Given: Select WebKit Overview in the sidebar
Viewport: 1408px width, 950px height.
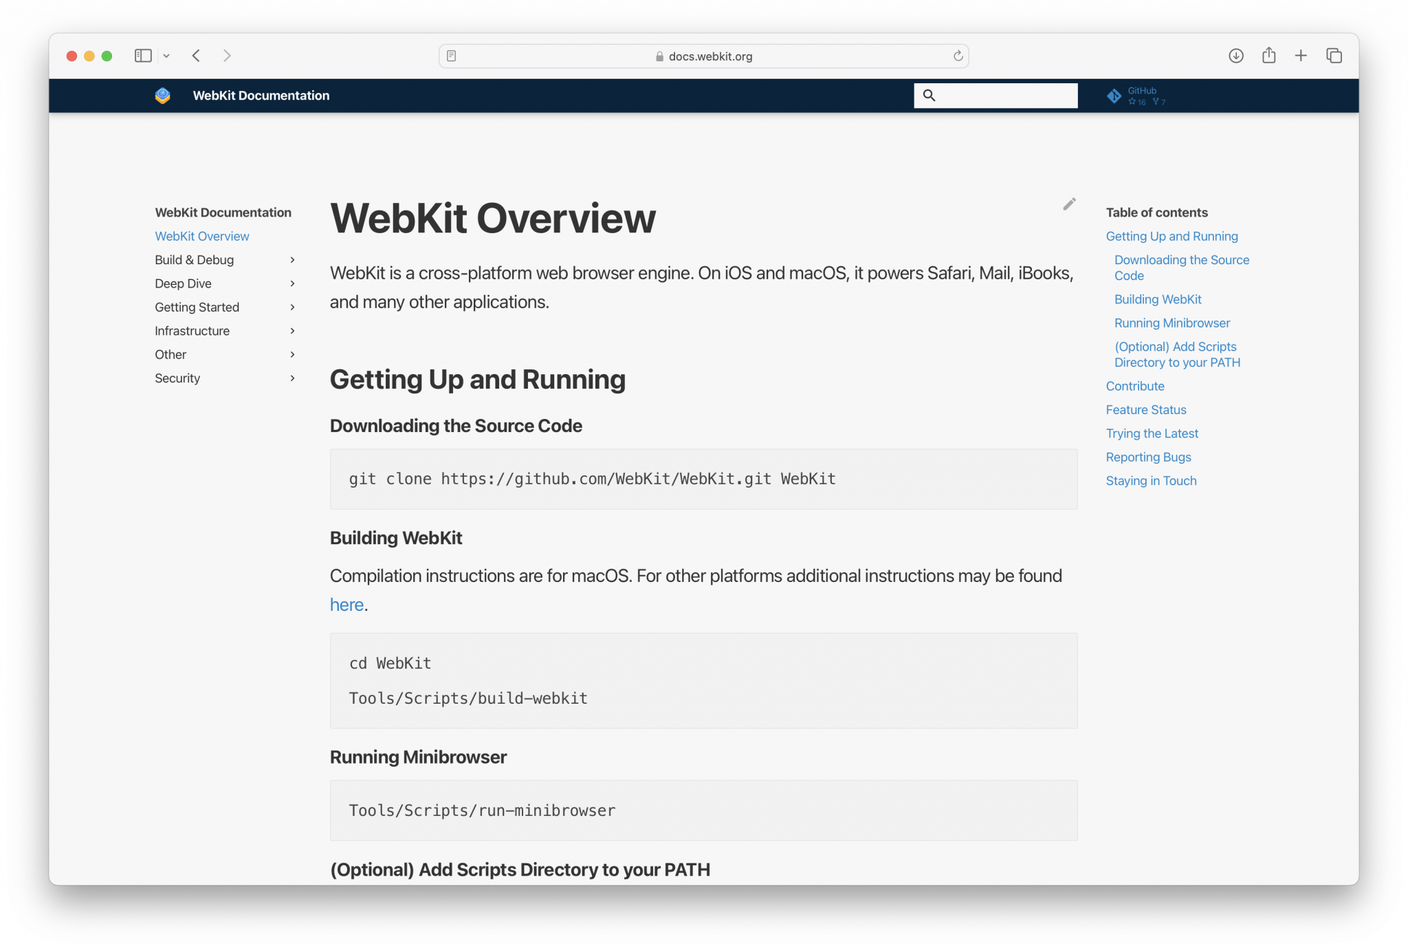Looking at the screenshot, I should [x=201, y=236].
